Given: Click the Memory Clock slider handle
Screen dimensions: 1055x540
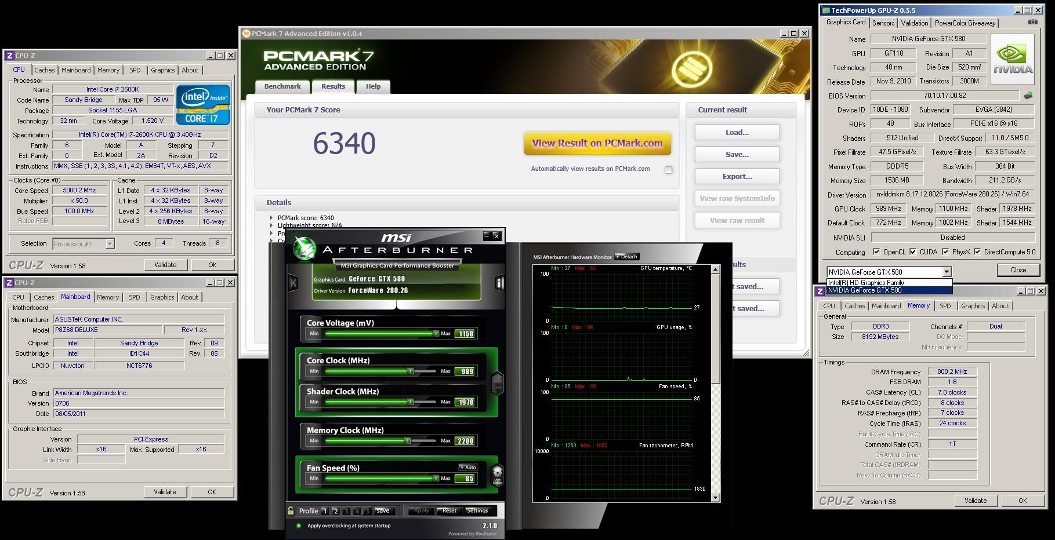Looking at the screenshot, I should coord(408,440).
